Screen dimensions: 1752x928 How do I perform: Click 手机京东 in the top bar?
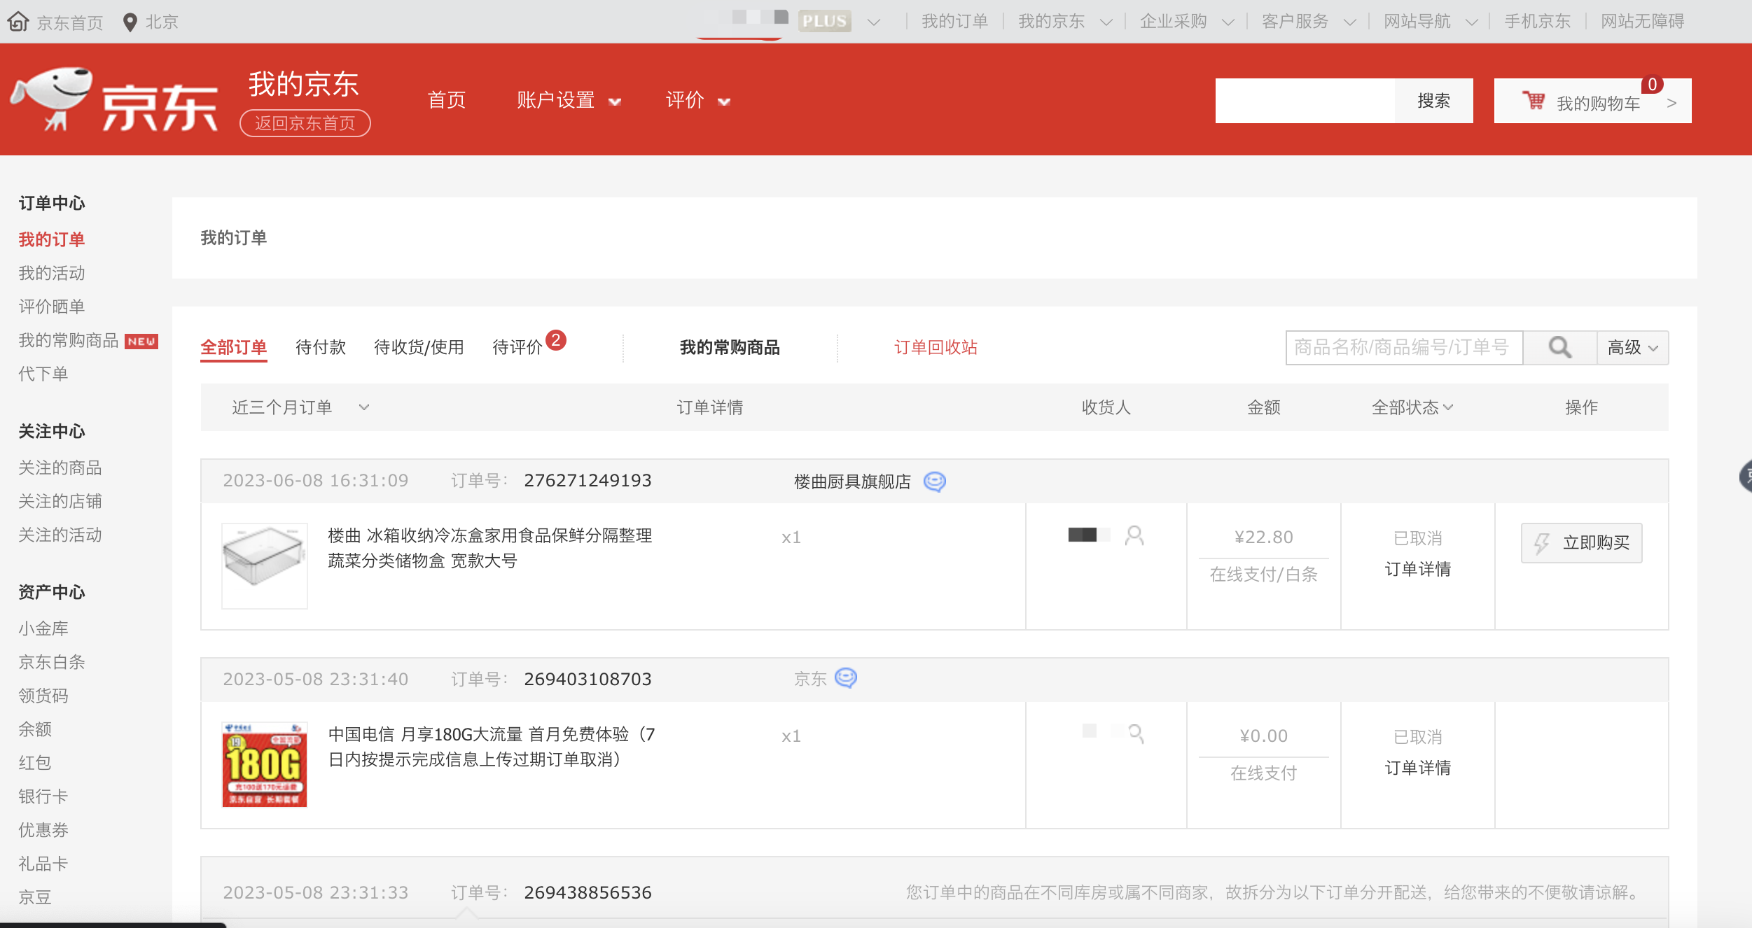tap(1538, 22)
